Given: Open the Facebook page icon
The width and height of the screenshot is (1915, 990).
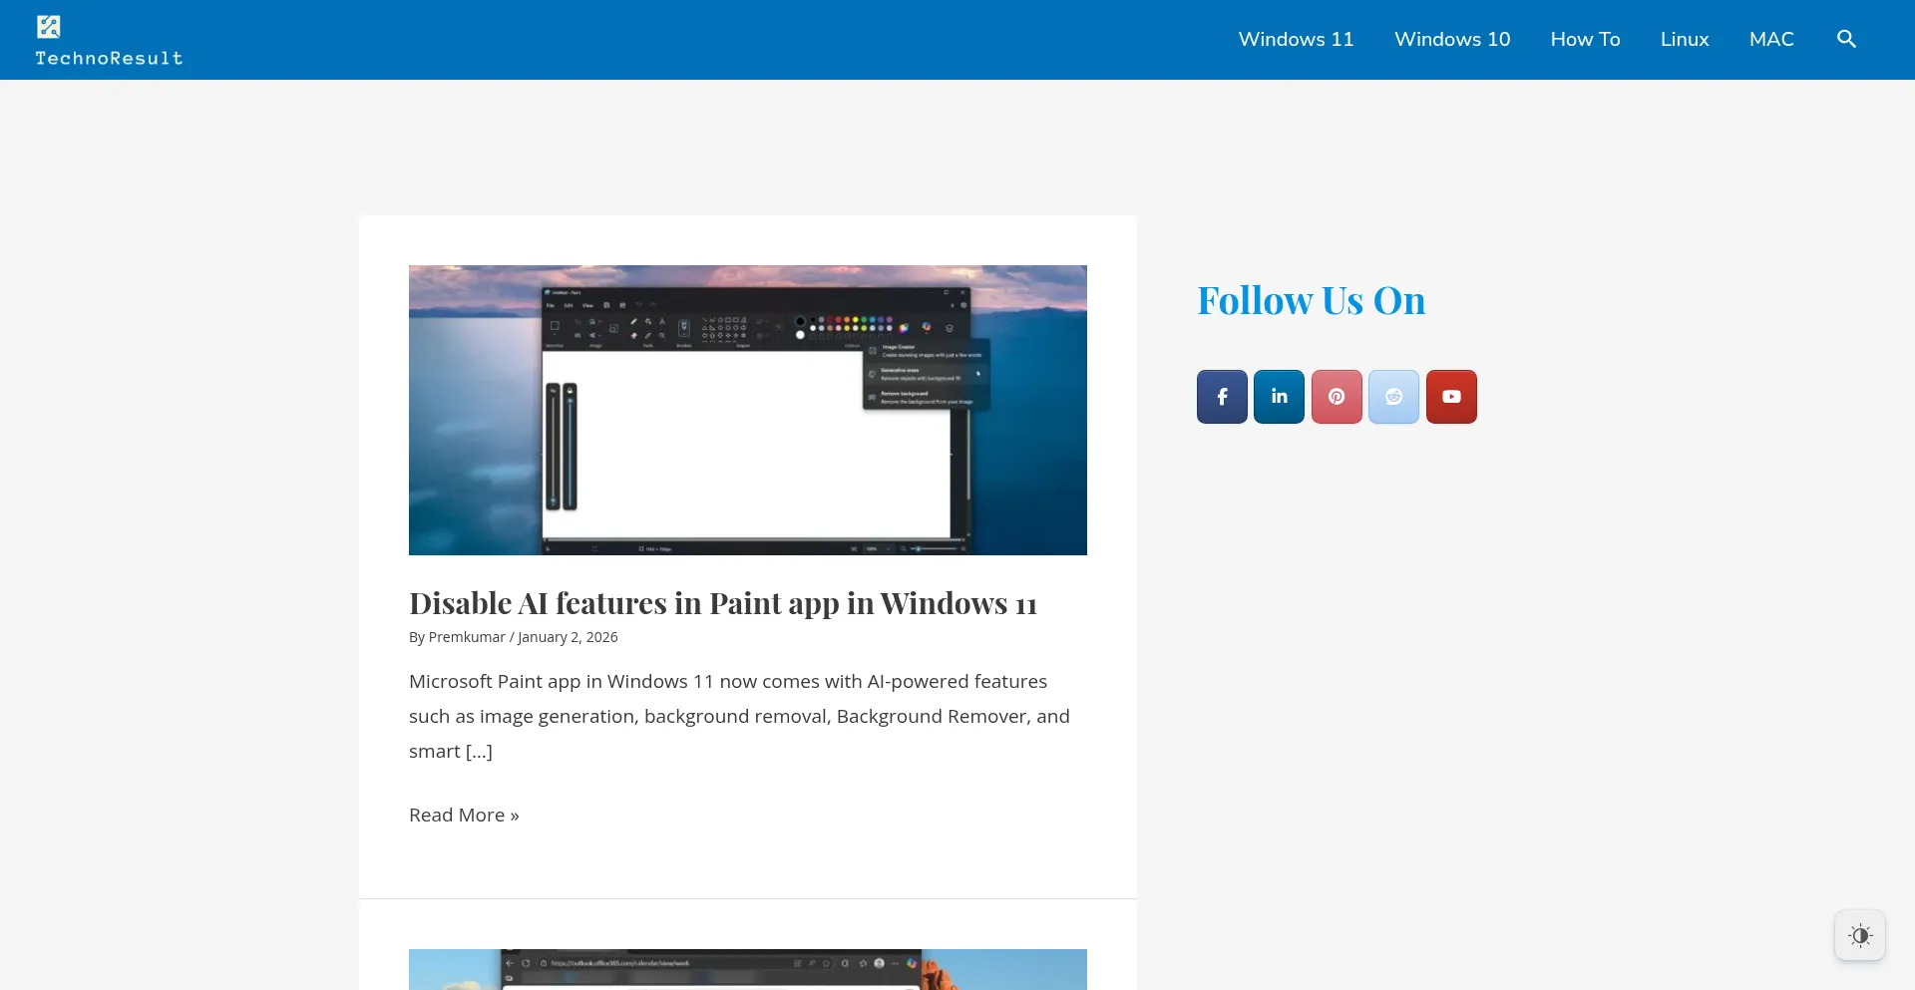Looking at the screenshot, I should [1222, 397].
